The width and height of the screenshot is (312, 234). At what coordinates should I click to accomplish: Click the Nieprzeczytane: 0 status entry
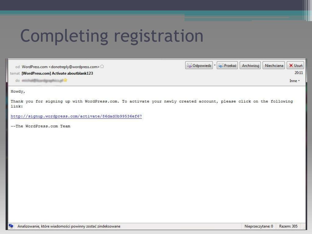pyautogui.click(x=259, y=226)
